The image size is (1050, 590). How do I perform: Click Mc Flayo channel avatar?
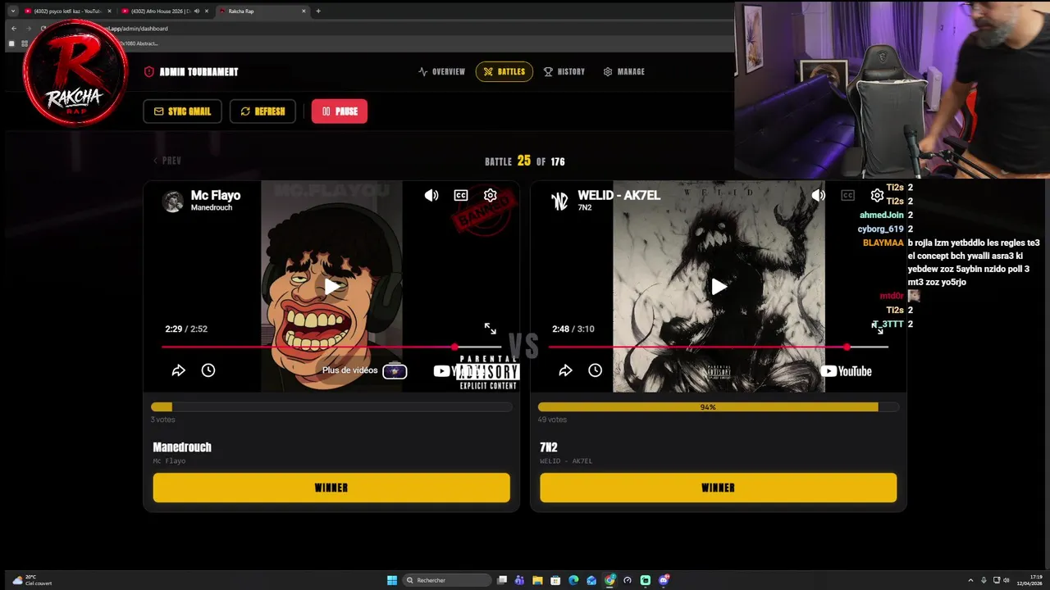click(x=172, y=201)
